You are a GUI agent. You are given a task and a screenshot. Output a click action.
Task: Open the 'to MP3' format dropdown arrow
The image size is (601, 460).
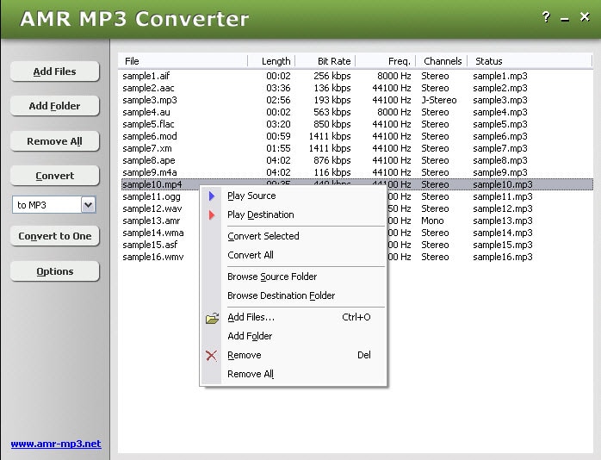[88, 205]
